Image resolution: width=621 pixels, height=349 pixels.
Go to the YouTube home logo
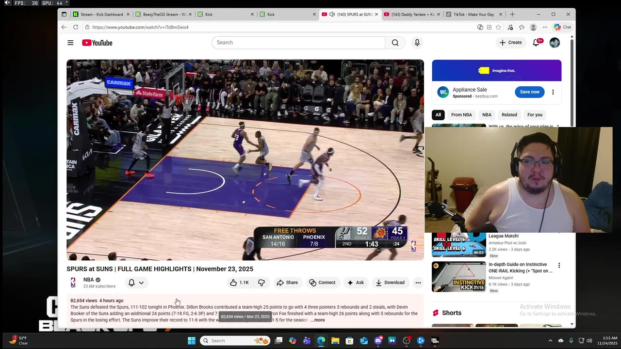pos(97,43)
